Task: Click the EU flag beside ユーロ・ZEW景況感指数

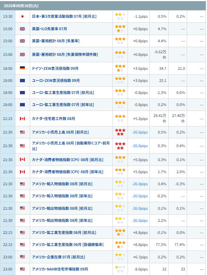Action: pyautogui.click(x=23, y=80)
